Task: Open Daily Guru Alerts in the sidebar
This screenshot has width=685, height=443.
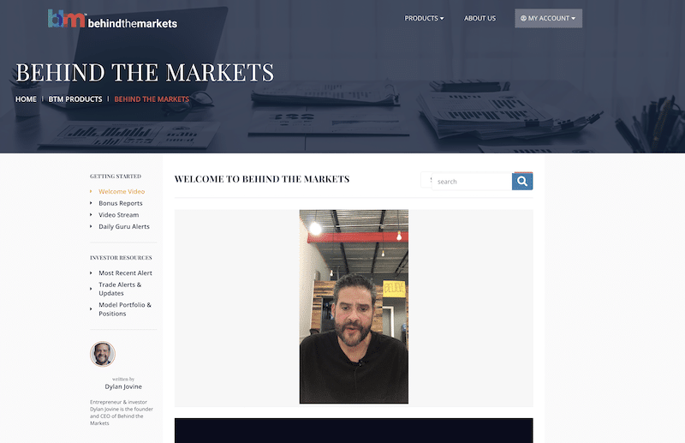Action: (123, 226)
